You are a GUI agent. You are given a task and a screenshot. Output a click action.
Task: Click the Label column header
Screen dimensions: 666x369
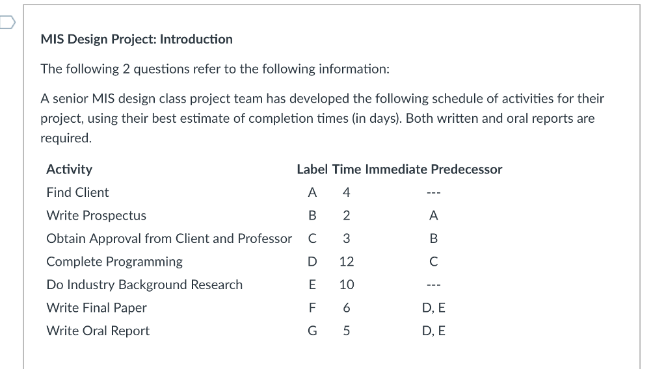312,170
